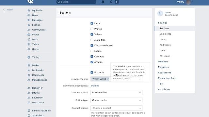Click the Bookmarks star icon
The width and height of the screenshot is (209, 117).
29,70
